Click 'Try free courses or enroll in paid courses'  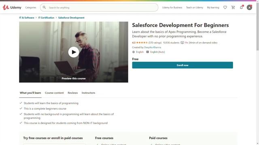click(53, 138)
